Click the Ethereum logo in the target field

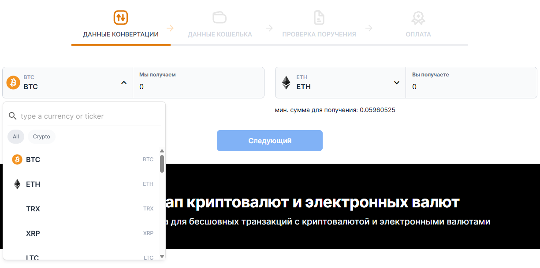point(286,83)
